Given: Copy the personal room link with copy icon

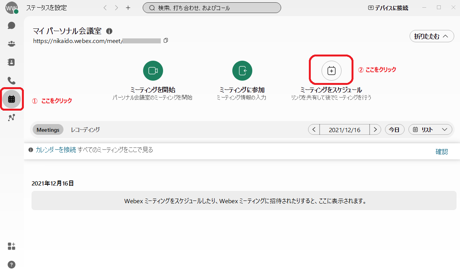Looking at the screenshot, I should tap(166, 40).
